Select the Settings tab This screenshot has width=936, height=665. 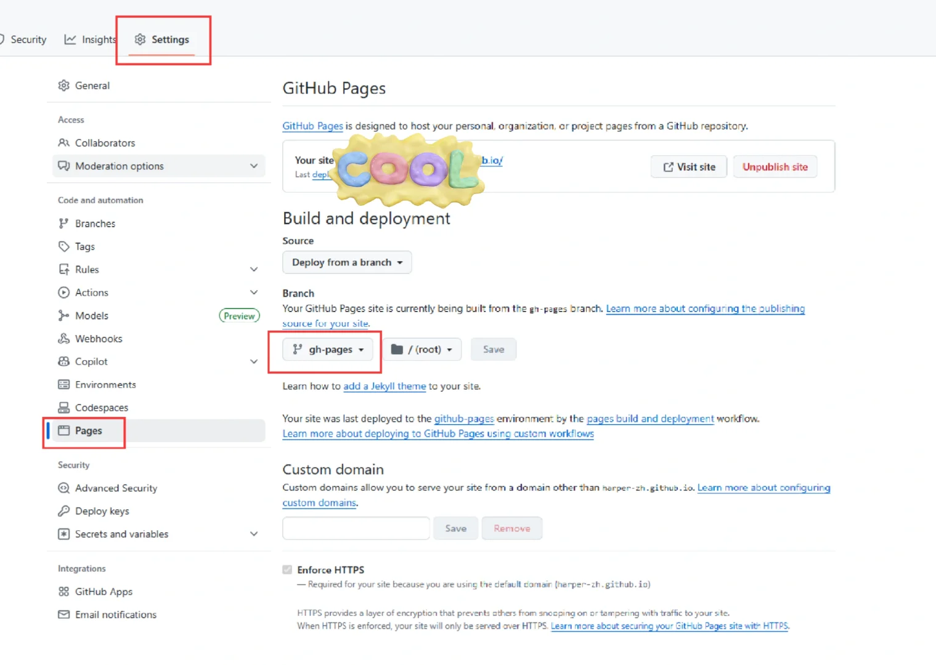162,39
